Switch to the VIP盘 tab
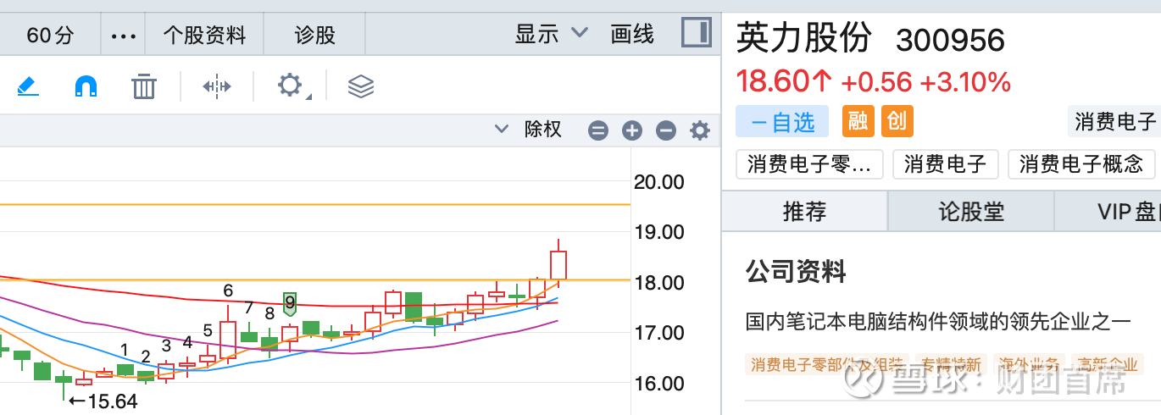Viewport: 1161px width, 415px height. pyautogui.click(x=1108, y=211)
